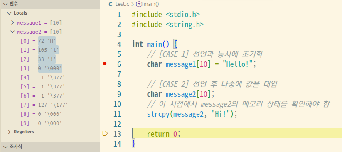Click char message2[10] declaration on line 9
This screenshot has height=152, width=342.
click(181, 94)
